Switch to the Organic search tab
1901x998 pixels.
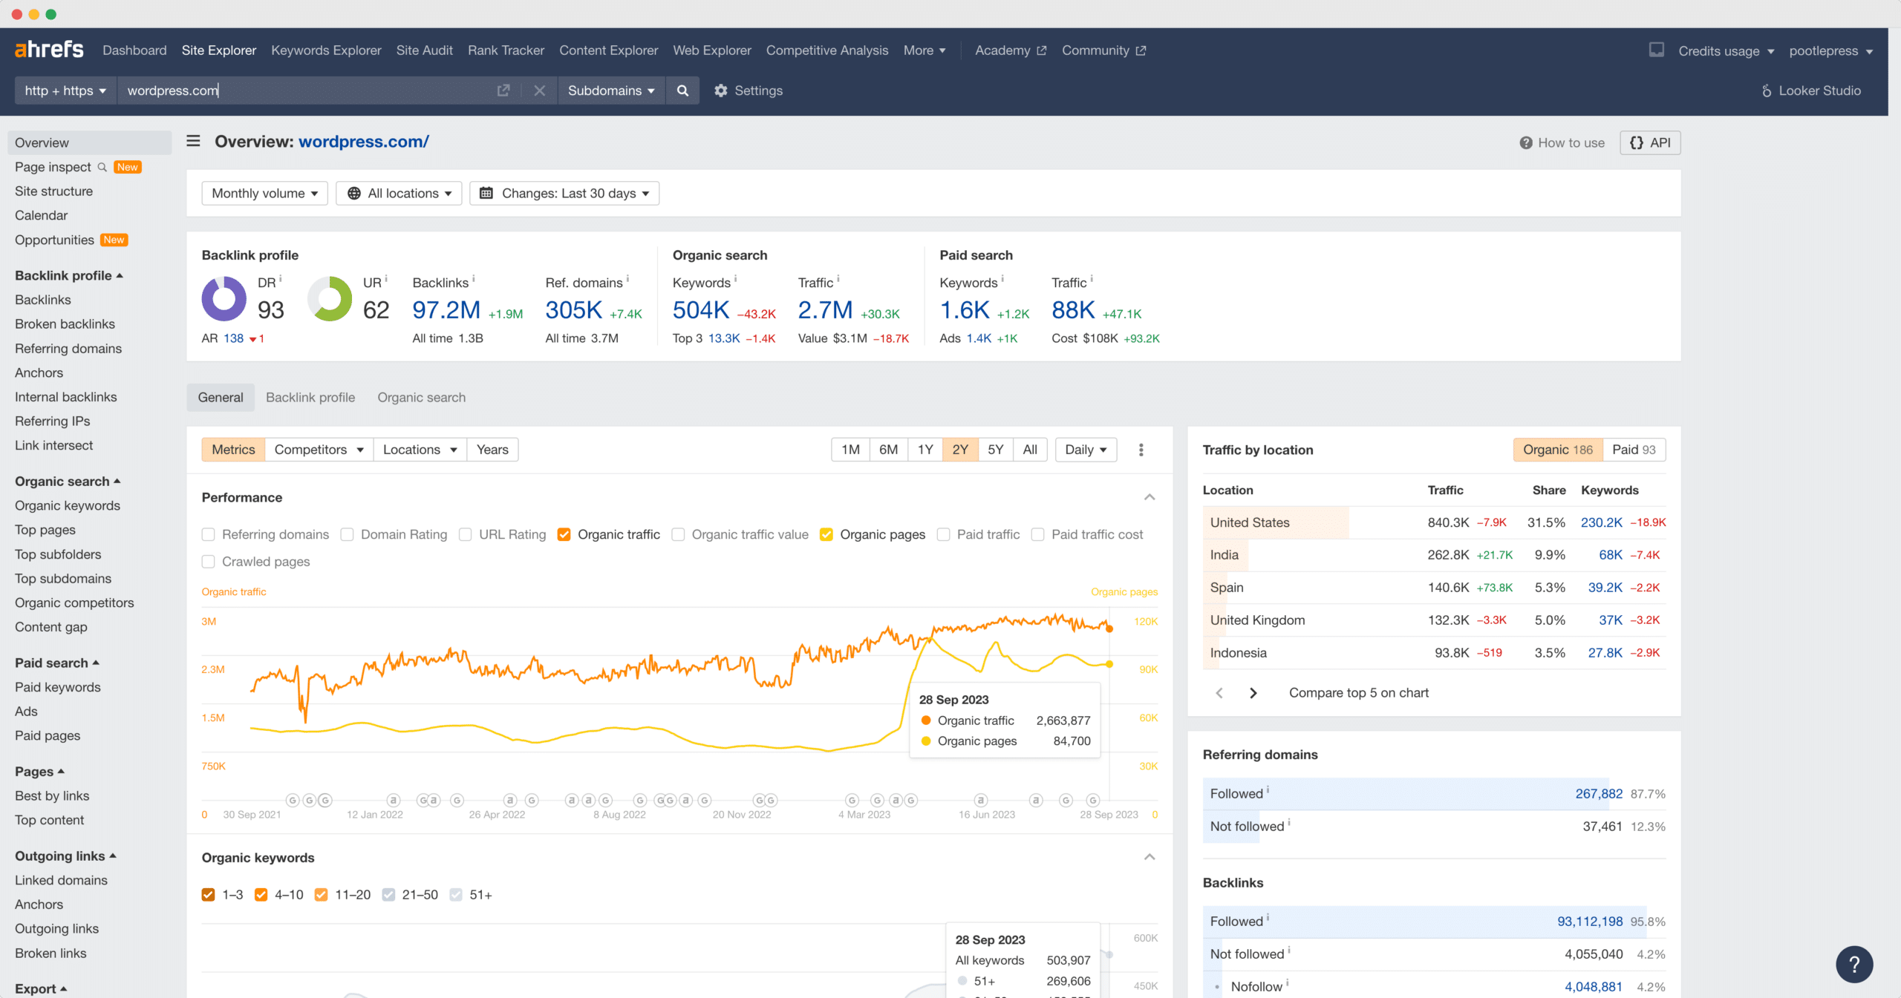pos(421,397)
